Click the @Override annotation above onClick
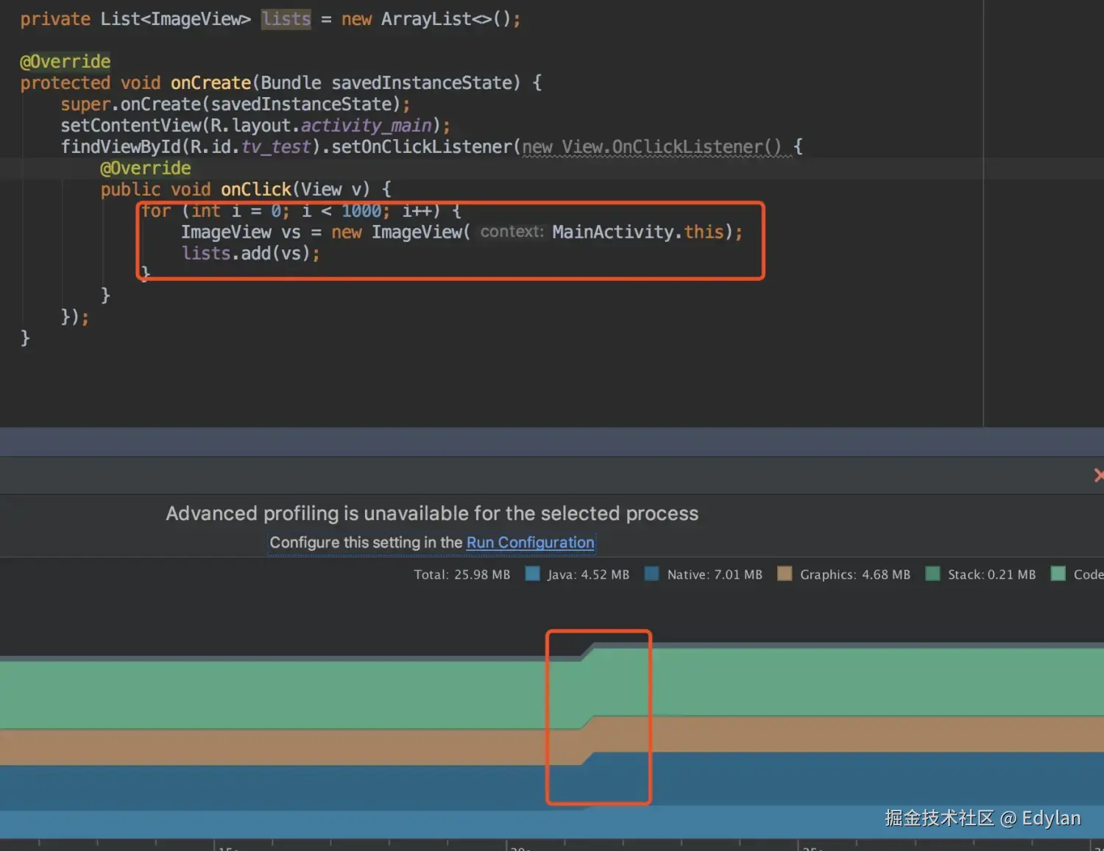The width and height of the screenshot is (1104, 851). (146, 168)
